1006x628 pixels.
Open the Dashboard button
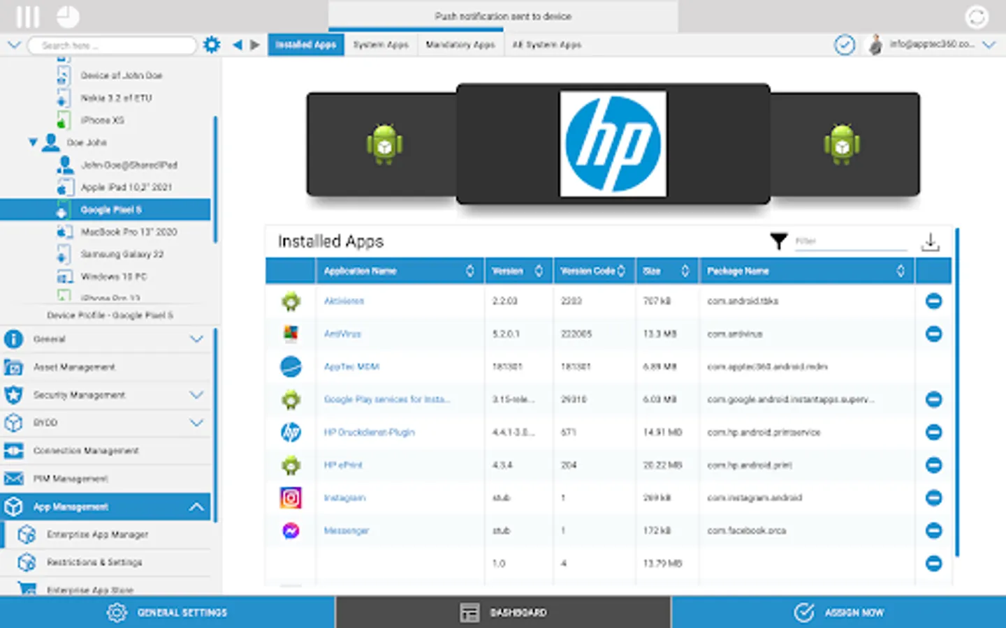(503, 612)
